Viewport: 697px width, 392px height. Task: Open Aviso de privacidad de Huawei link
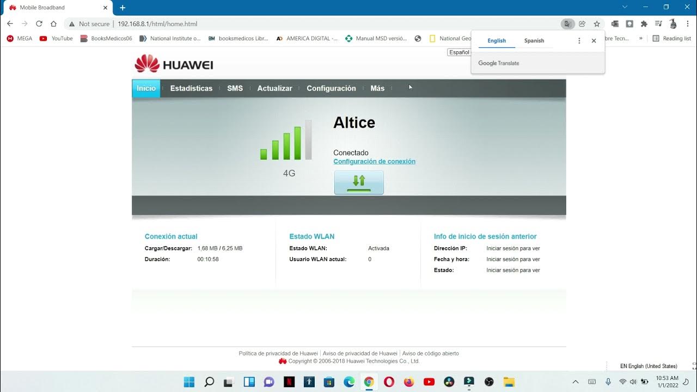[360, 353]
